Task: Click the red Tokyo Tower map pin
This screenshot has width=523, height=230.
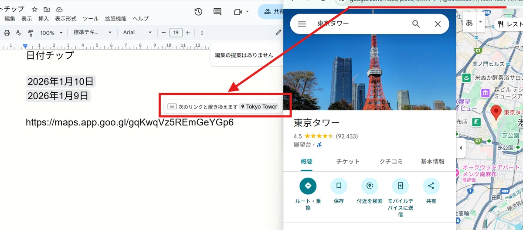Action: [x=496, y=112]
